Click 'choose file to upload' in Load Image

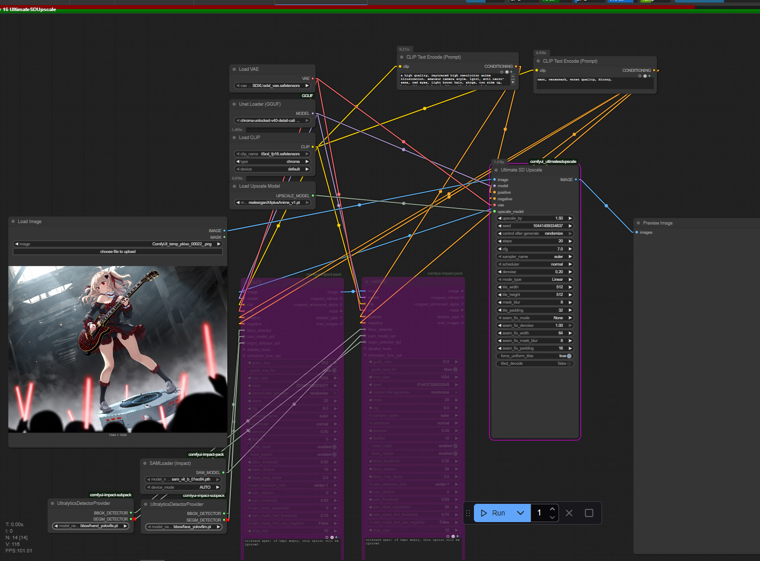pos(118,251)
